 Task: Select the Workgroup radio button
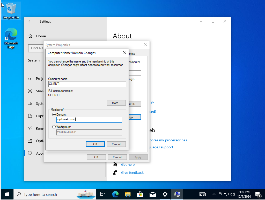point(54,127)
